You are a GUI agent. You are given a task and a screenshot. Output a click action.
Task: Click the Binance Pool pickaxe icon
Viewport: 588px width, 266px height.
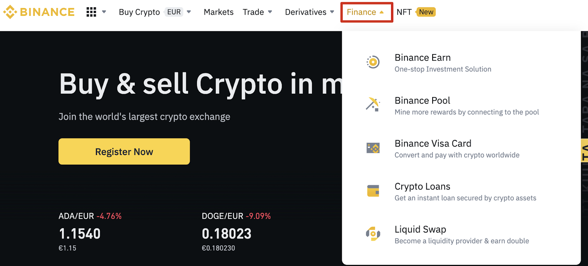coord(373,104)
